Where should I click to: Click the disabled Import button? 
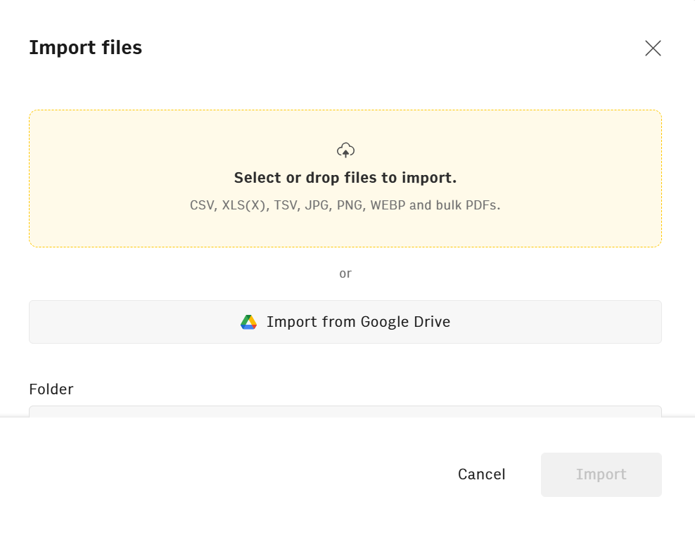[601, 474]
